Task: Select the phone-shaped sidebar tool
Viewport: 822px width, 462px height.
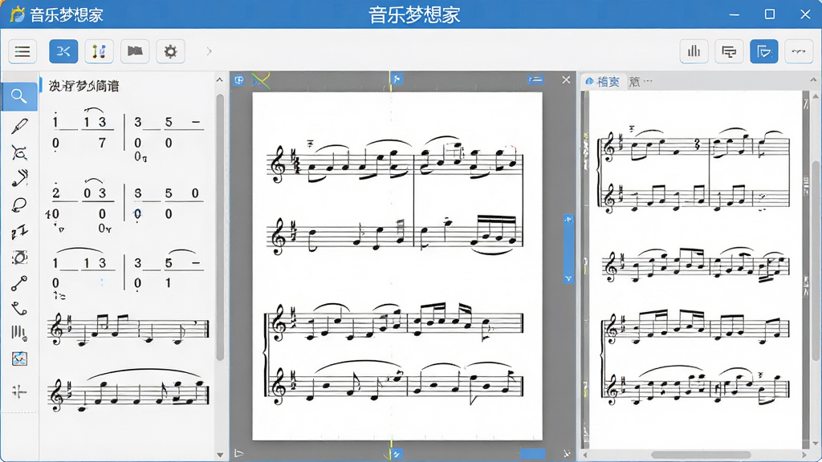Action: (19, 309)
